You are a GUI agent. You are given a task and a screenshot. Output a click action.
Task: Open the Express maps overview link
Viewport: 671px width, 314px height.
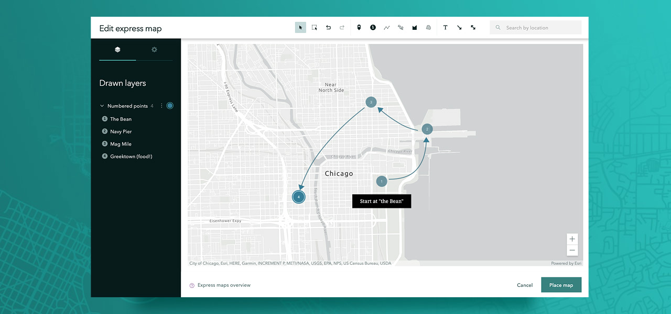click(x=224, y=285)
